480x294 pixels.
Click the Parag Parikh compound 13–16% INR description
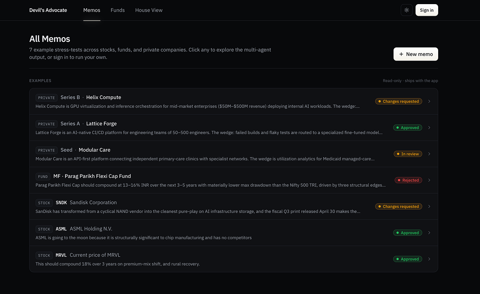tap(211, 185)
